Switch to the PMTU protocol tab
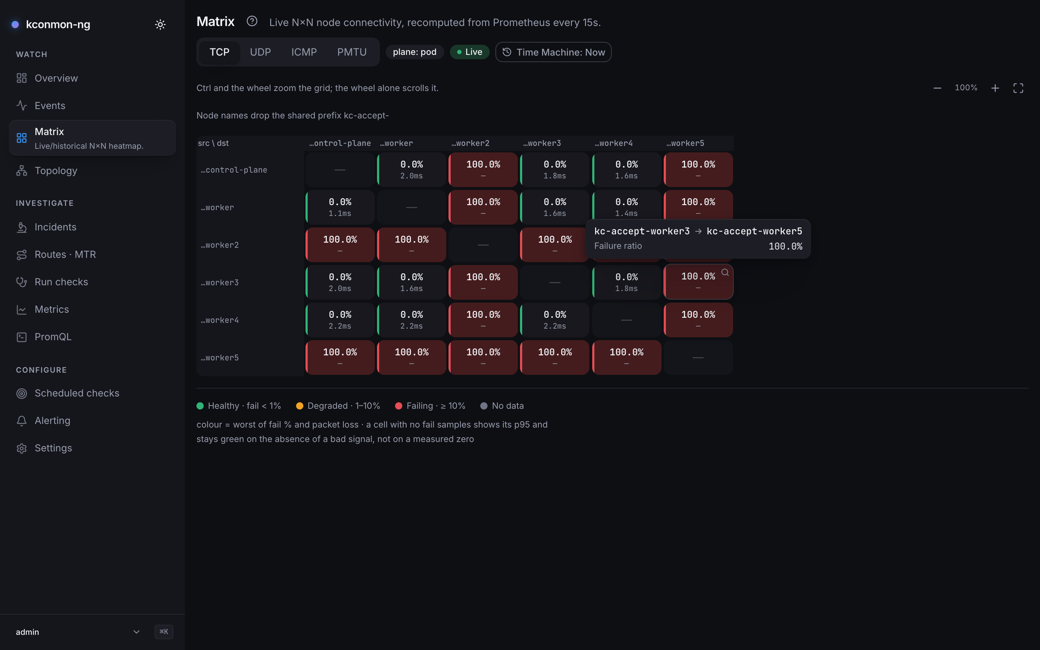Screen dimensions: 1040x650 point(351,52)
